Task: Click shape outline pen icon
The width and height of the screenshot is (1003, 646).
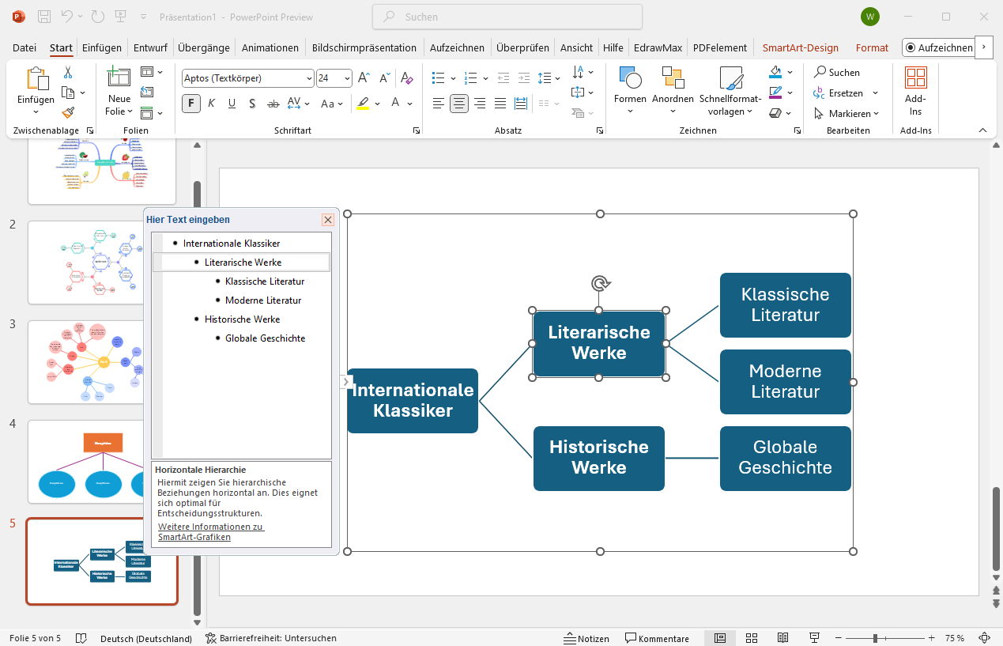Action: (x=776, y=93)
